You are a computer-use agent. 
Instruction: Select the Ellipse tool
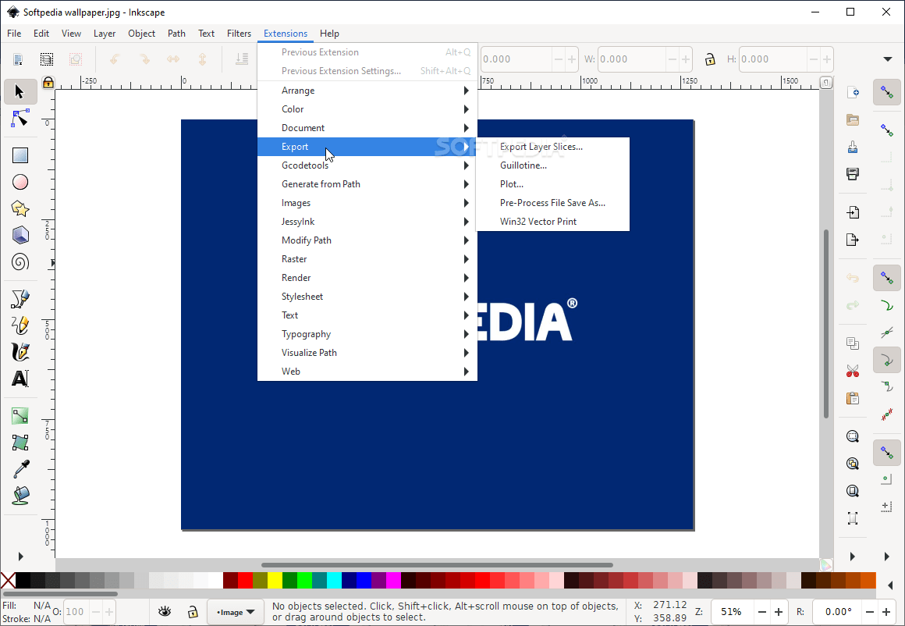tap(20, 182)
